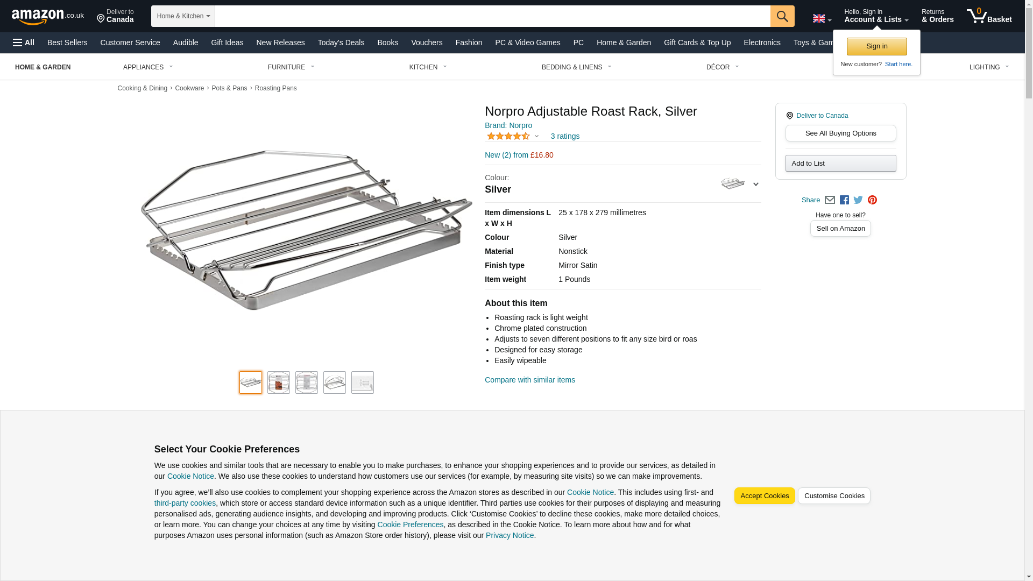Expand the Silver colour selection dropdown
This screenshot has width=1033, height=581.
point(740,184)
